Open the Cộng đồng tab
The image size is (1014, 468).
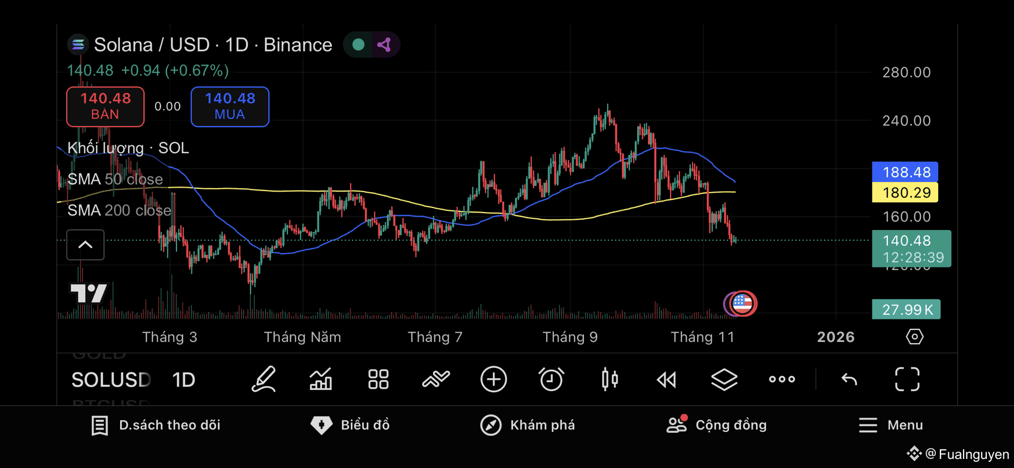click(716, 425)
